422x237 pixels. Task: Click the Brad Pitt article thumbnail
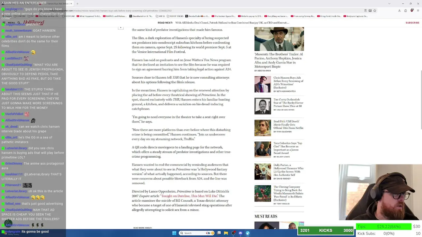(x=263, y=128)
